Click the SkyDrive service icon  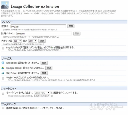click(x=3, y=73)
